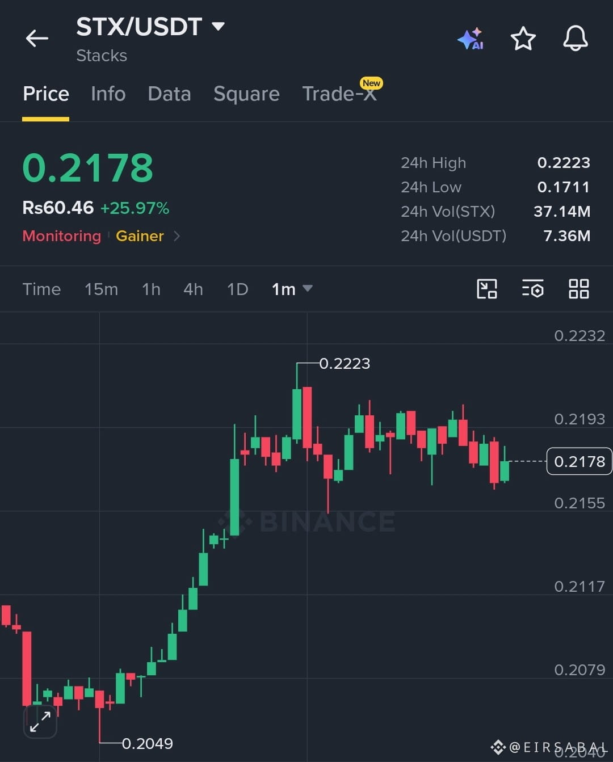Expand the chart to fullscreen

point(40,722)
